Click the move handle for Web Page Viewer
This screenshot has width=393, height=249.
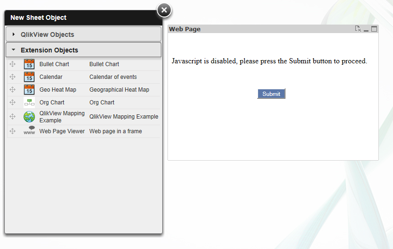[x=13, y=131]
